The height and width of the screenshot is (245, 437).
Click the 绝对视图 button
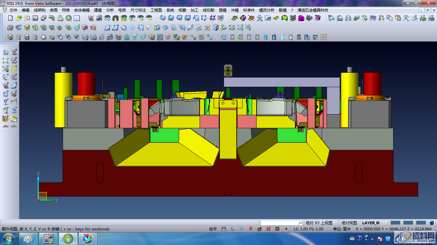[349, 223]
